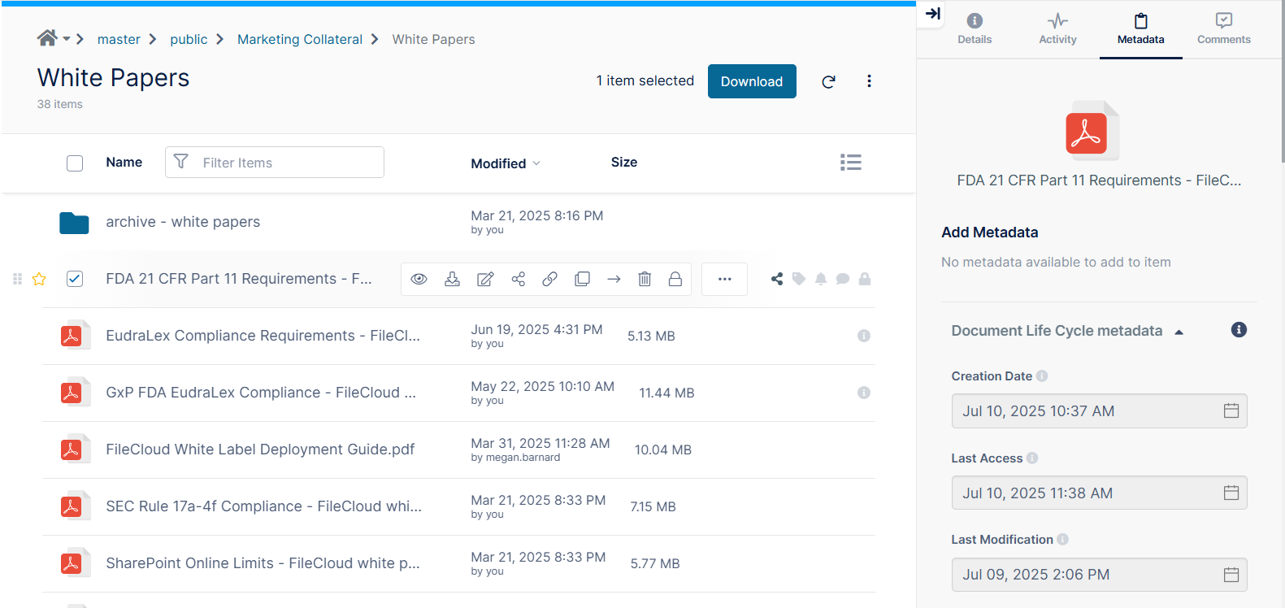The width and height of the screenshot is (1285, 608).
Task: Expand the home breadcrumb dropdown arrow
Action: (67, 39)
